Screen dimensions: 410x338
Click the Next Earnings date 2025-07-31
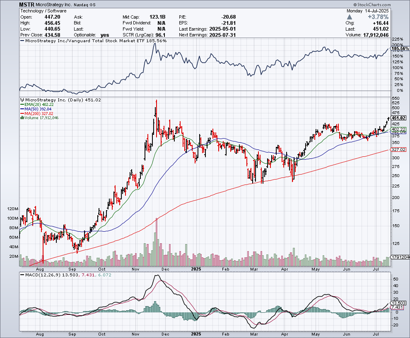222,35
